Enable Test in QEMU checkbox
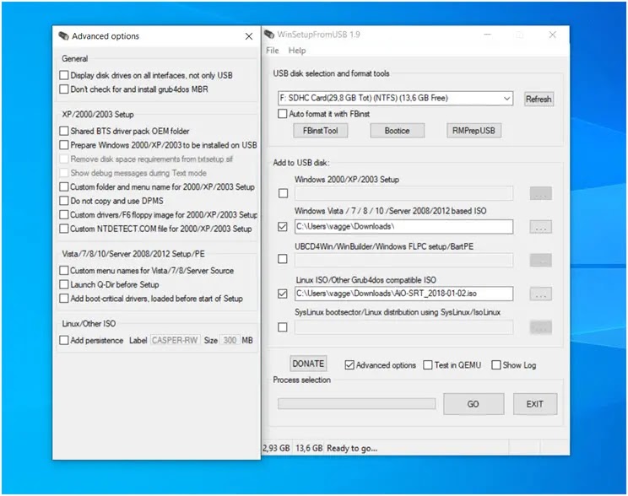This screenshot has height=496, width=628. point(428,365)
